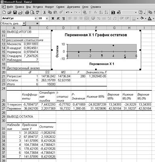The width and height of the screenshot is (155, 162).
Task: Sort descending with Z-A icon
Action: pos(106,12)
